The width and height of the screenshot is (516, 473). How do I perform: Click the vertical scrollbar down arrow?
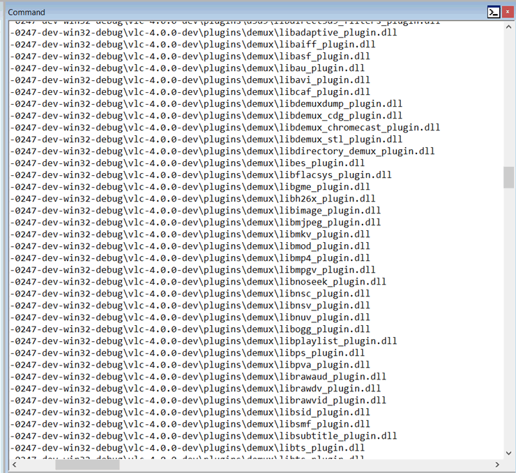coord(508,453)
